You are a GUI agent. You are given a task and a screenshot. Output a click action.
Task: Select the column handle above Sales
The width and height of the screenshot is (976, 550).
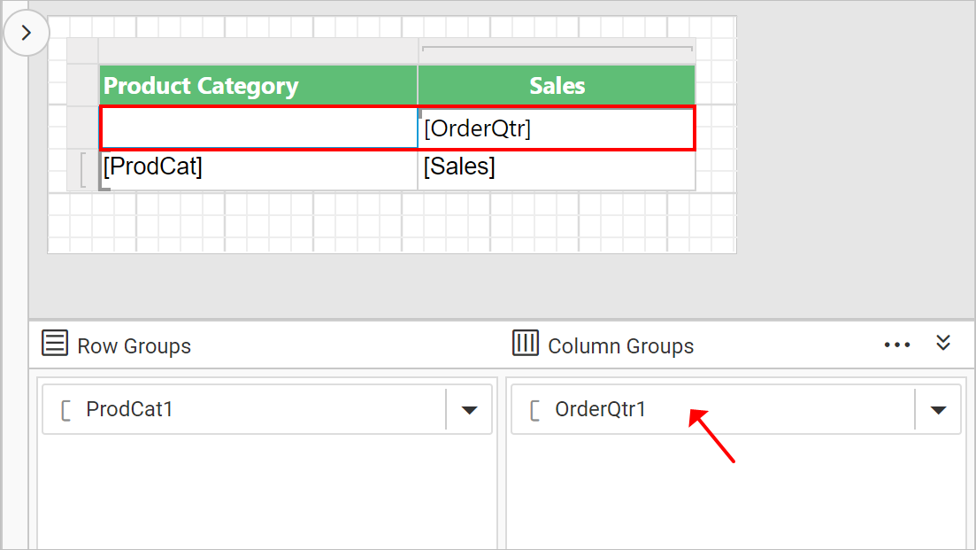(x=557, y=50)
